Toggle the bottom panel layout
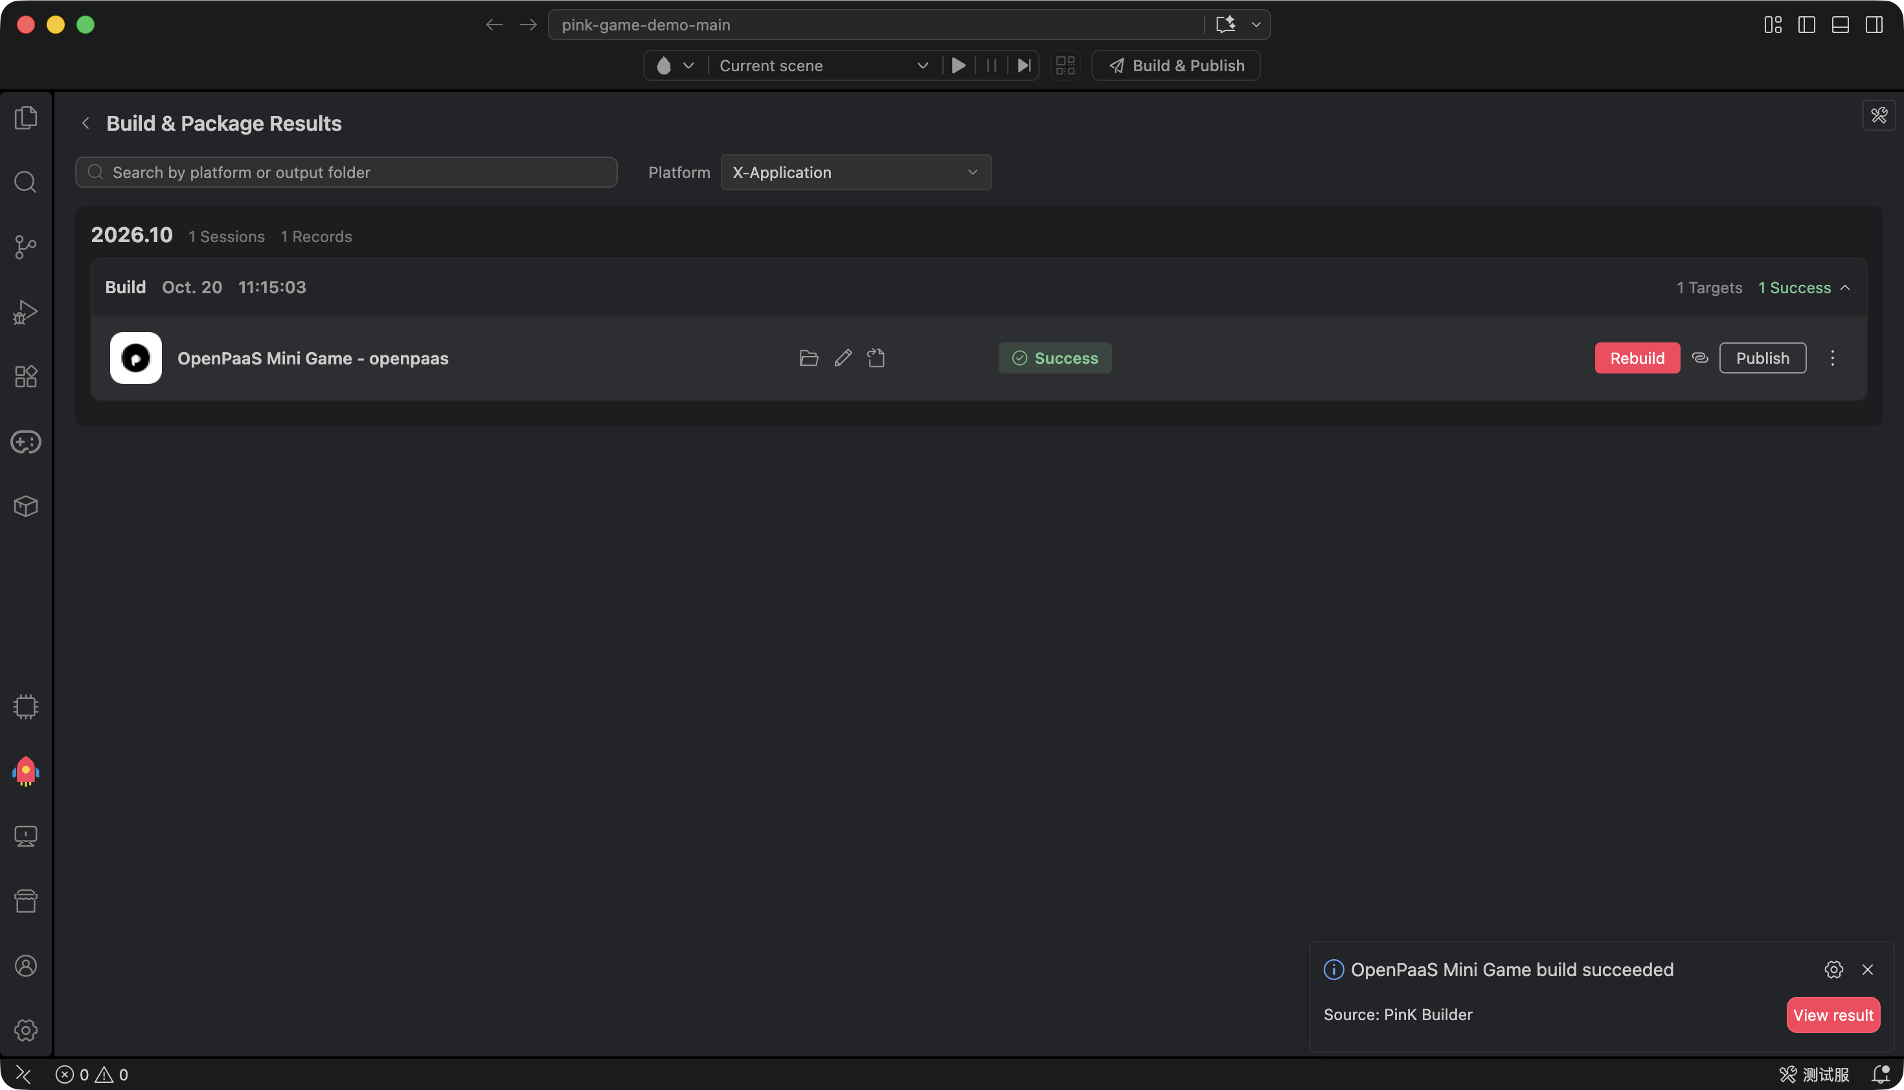This screenshot has height=1090, width=1904. click(1841, 25)
